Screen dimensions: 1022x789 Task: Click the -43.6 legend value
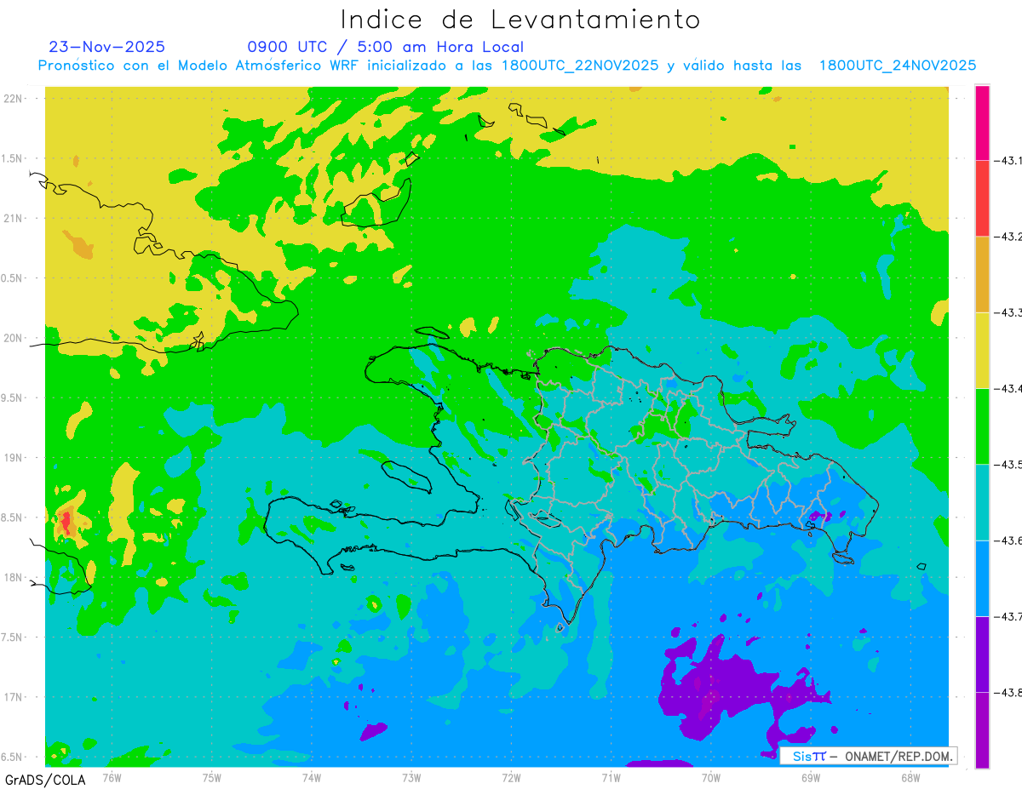point(1008,540)
